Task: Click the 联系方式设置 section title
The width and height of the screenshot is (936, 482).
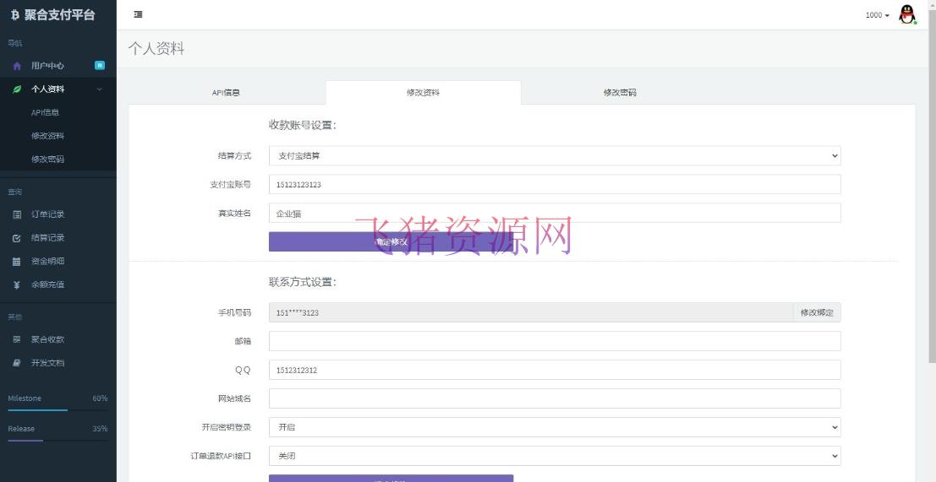Action: [x=303, y=282]
